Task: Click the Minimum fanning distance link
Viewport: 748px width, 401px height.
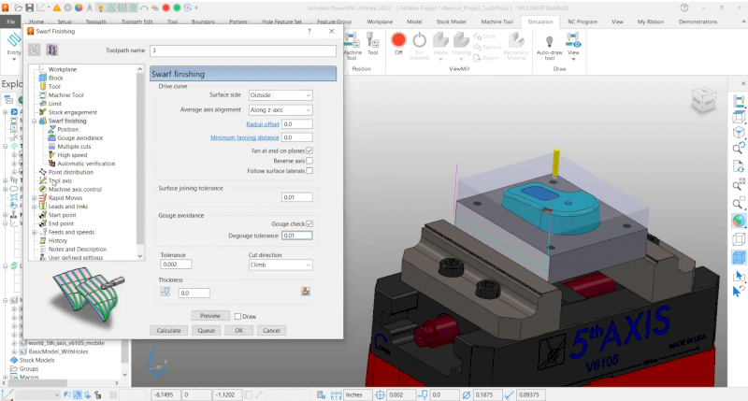Action: click(x=243, y=137)
